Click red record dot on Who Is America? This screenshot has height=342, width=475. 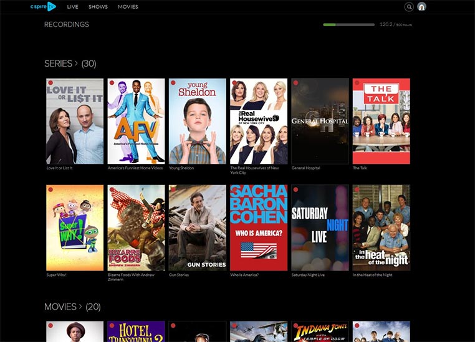pyautogui.click(x=234, y=189)
